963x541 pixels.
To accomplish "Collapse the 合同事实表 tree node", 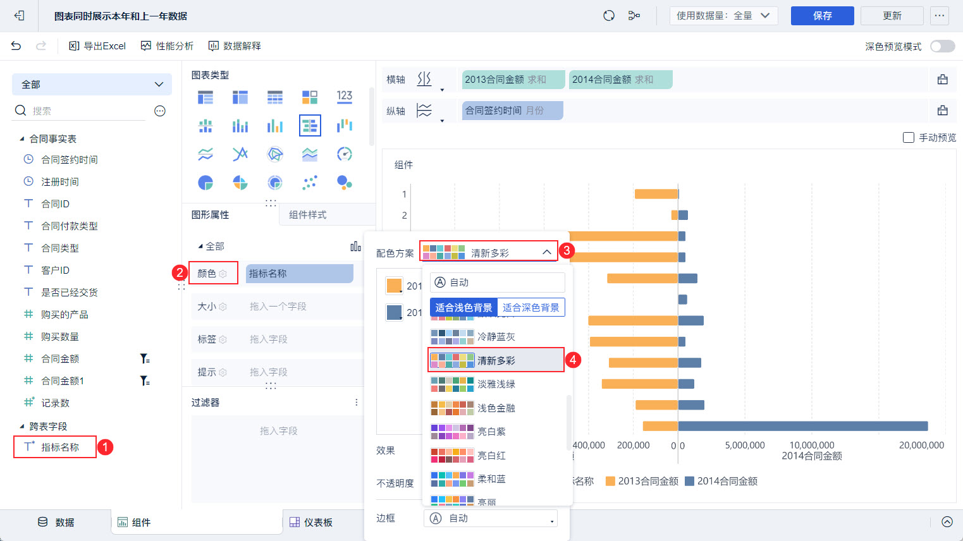I will tap(22, 139).
